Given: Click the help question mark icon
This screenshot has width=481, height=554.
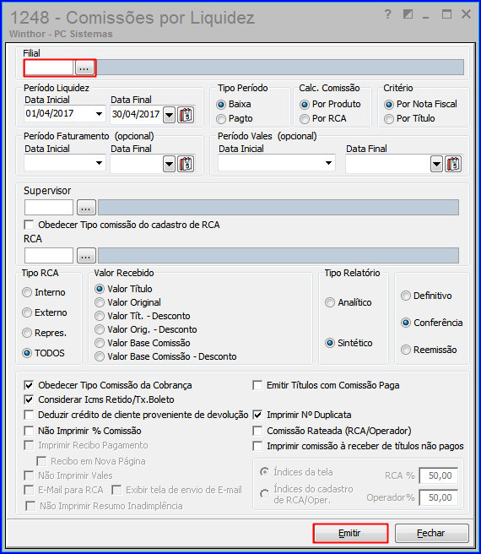Looking at the screenshot, I should point(388,14).
